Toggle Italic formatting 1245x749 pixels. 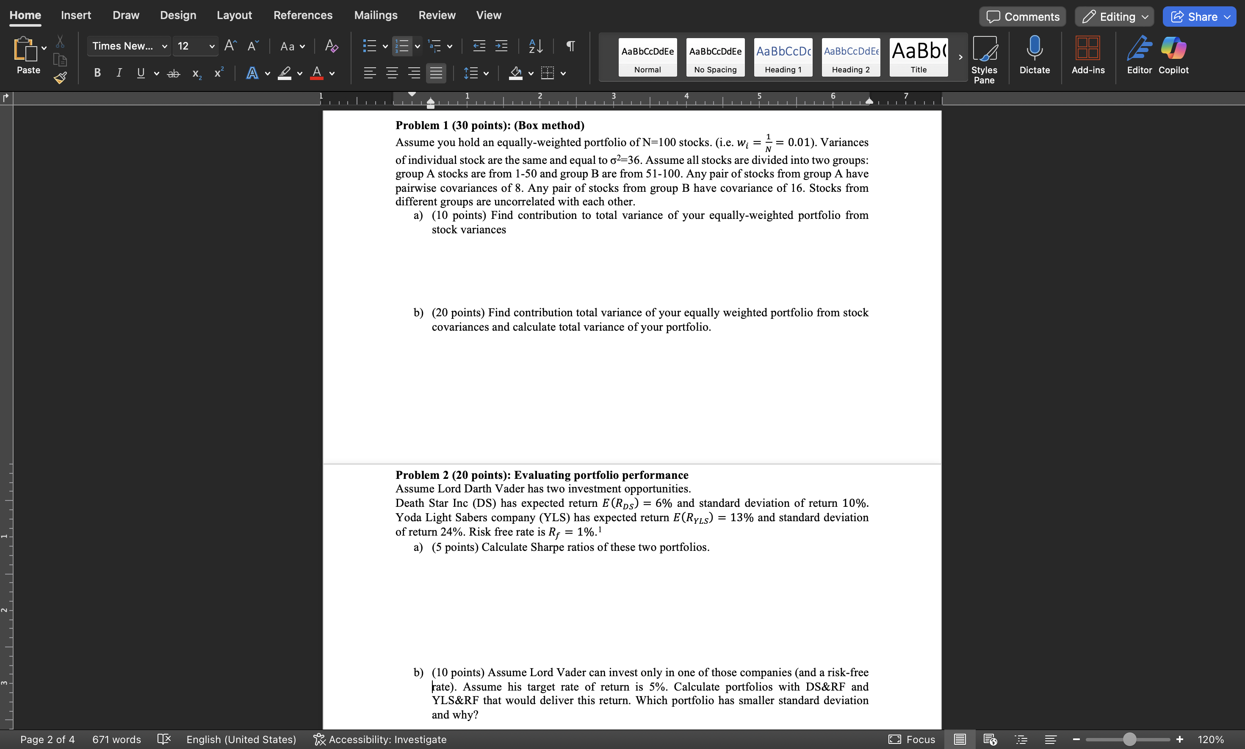pos(119,73)
